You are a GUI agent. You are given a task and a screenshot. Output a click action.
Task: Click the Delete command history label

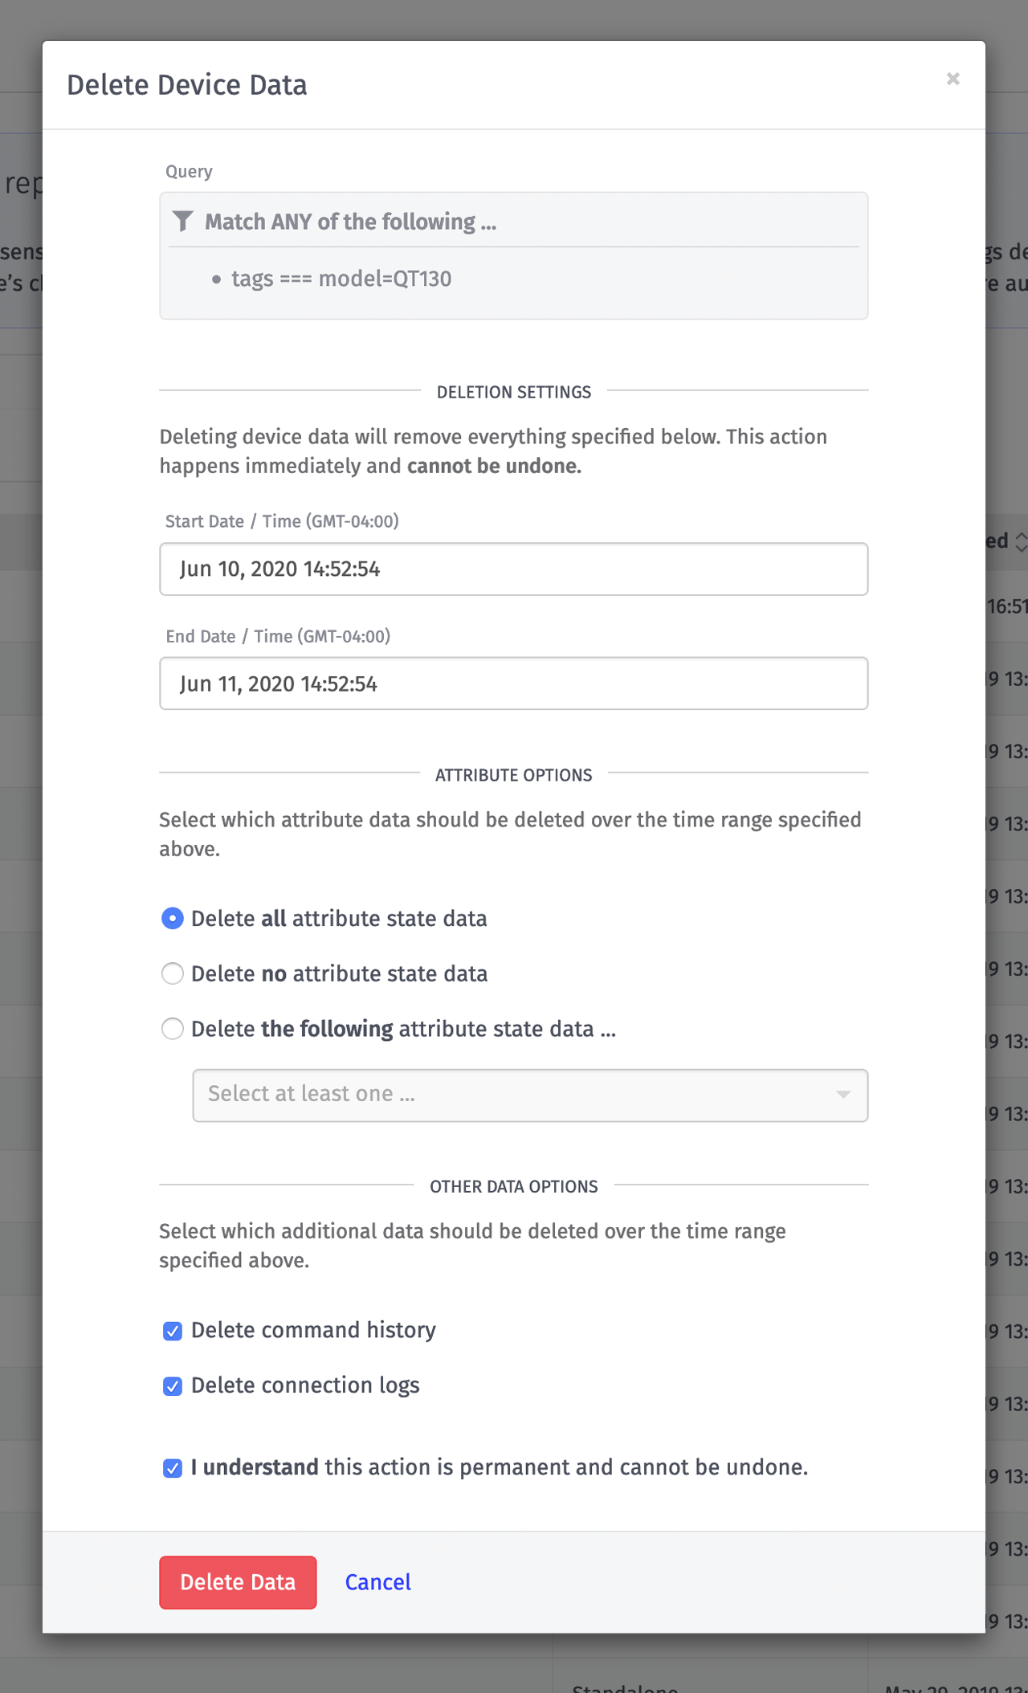313,1330
